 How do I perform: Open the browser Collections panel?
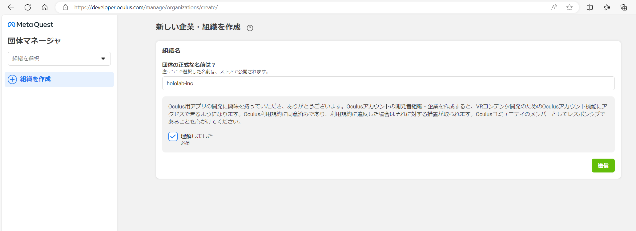(624, 7)
